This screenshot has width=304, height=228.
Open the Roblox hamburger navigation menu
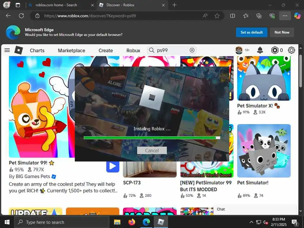tap(7, 50)
